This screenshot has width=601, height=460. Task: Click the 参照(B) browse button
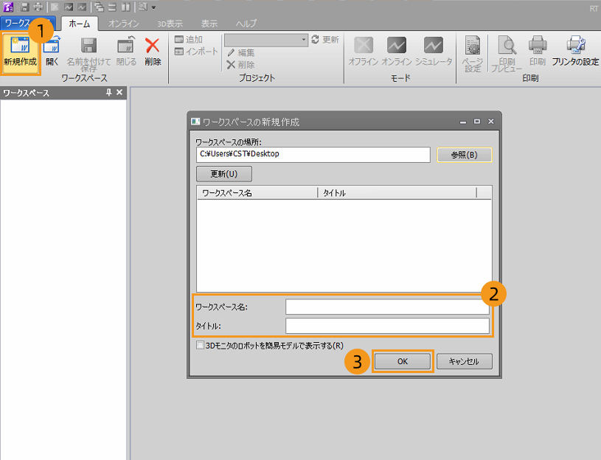click(x=463, y=155)
